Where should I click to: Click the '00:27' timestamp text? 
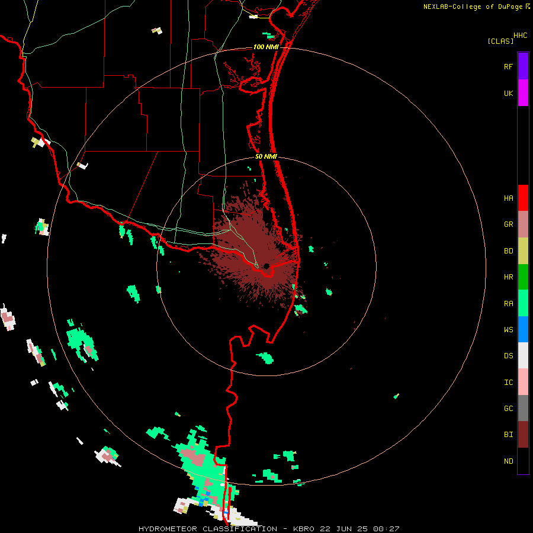click(x=386, y=529)
